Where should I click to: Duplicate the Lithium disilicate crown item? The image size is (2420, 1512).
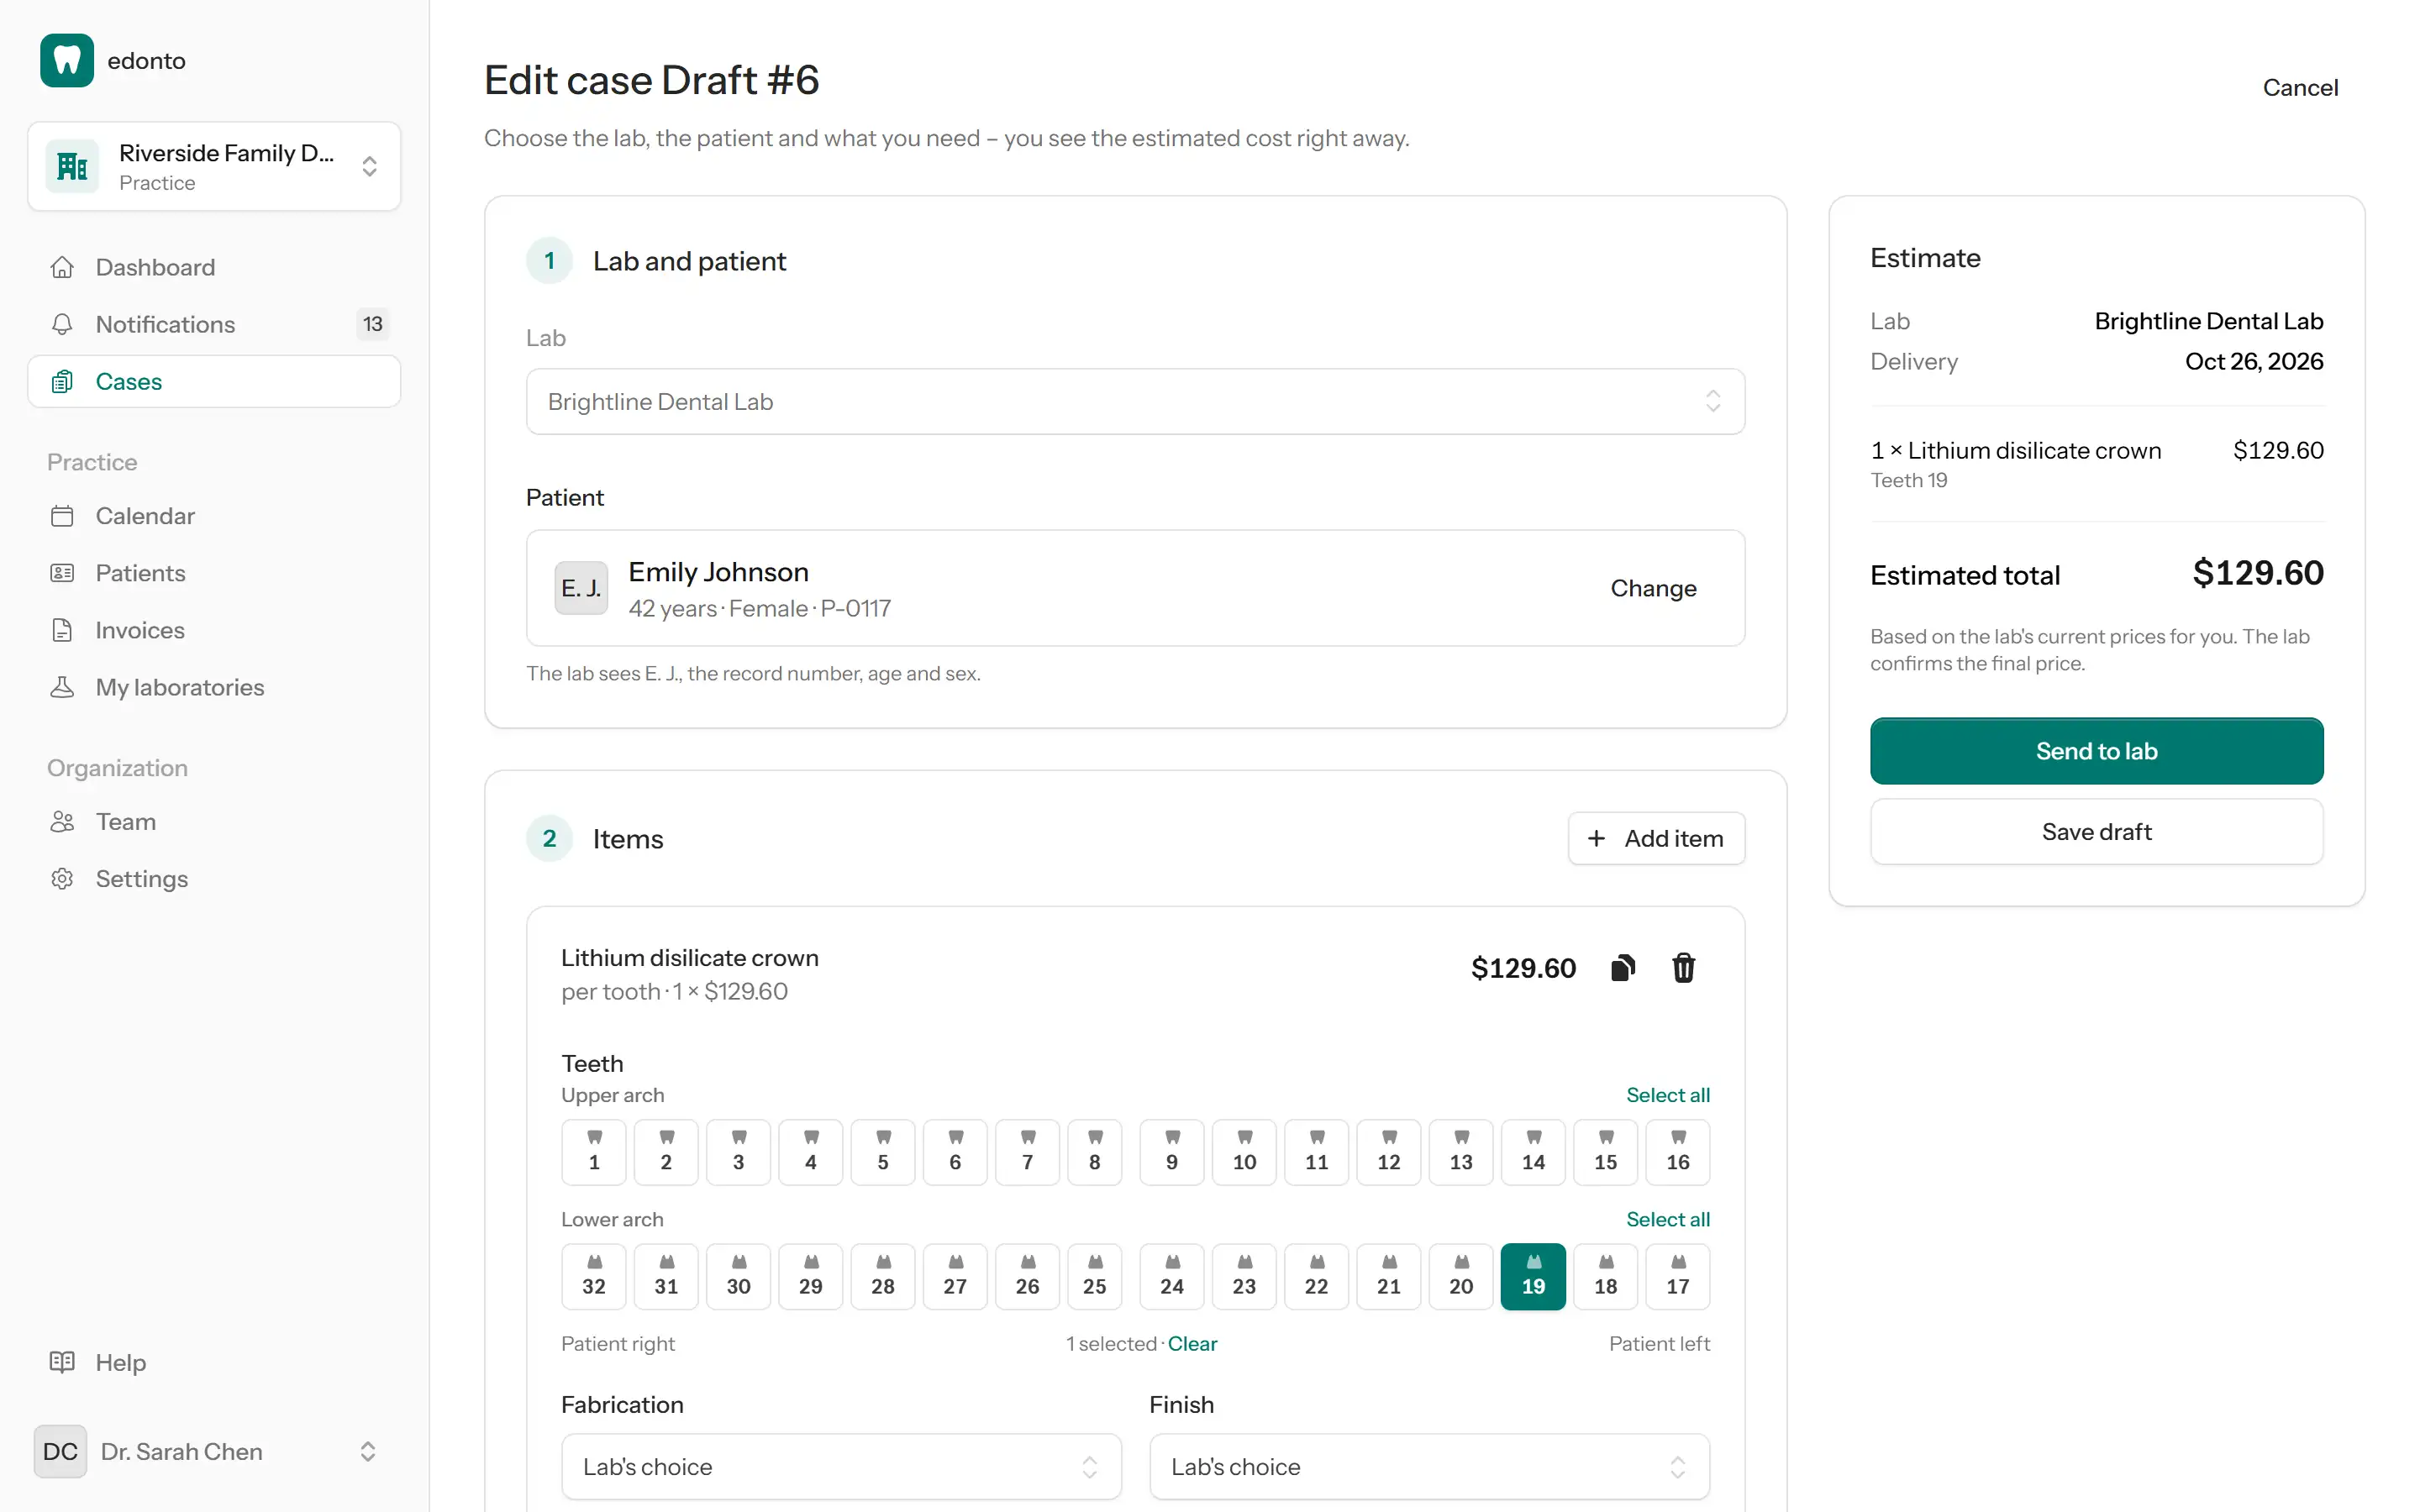pos(1623,968)
